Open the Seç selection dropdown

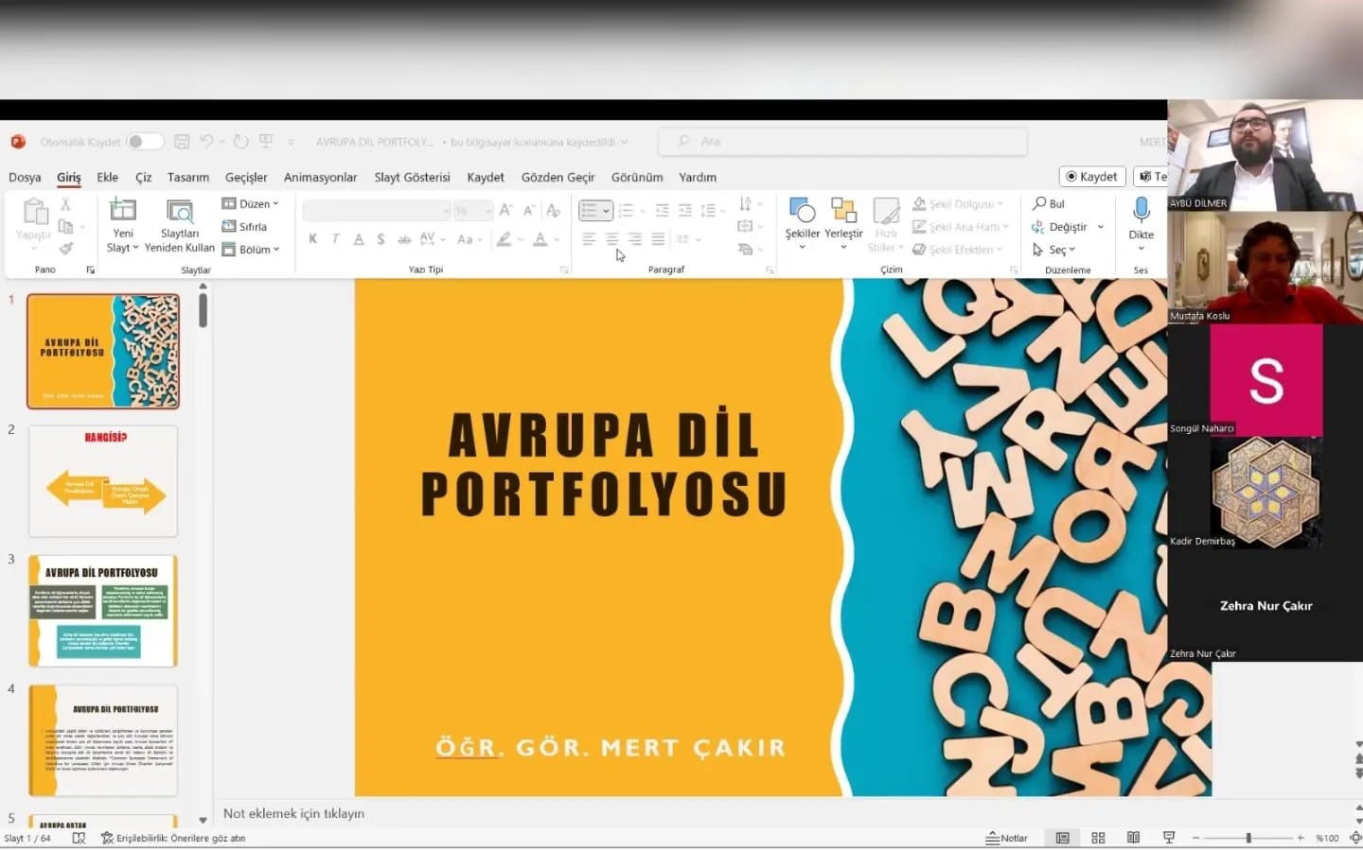[1054, 250]
